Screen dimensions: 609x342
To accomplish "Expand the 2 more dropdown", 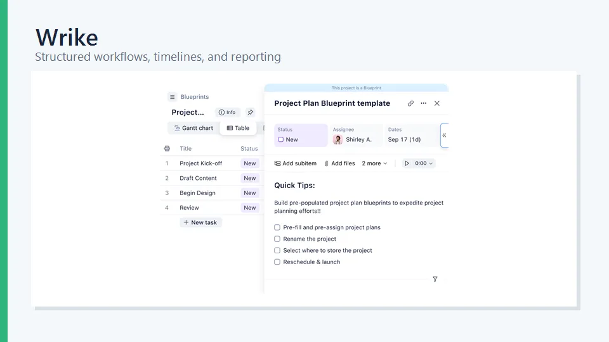I will [x=374, y=163].
